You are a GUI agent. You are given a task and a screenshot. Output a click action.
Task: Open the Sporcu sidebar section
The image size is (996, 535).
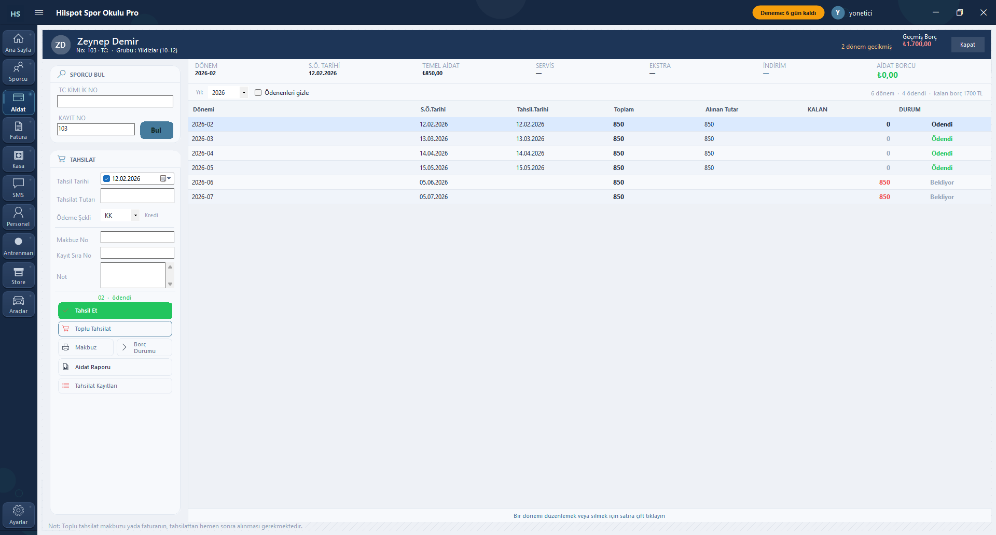pyautogui.click(x=18, y=72)
